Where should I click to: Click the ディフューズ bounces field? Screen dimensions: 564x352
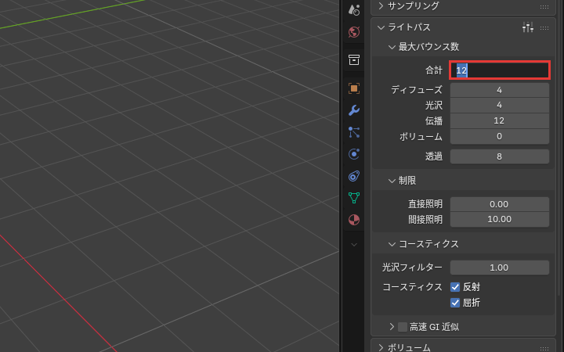(x=500, y=90)
